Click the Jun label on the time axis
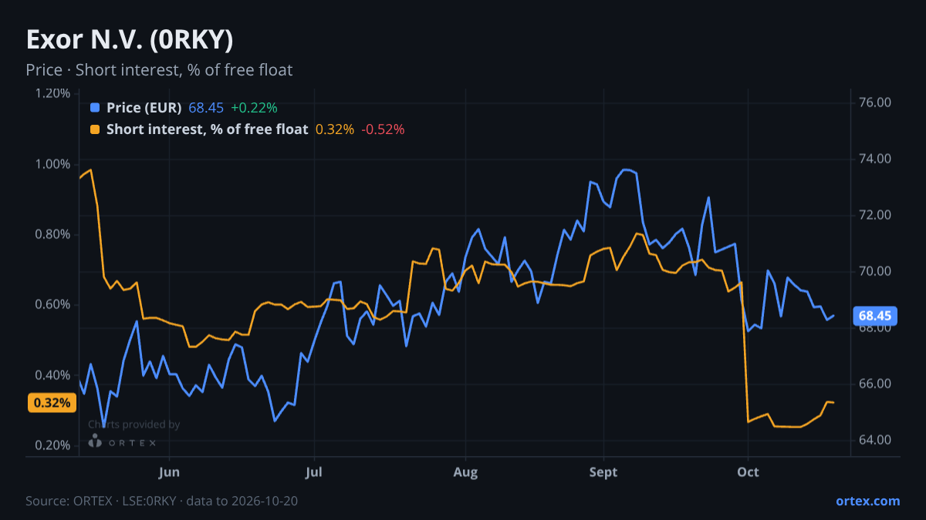This screenshot has height=520, width=926. 169,472
